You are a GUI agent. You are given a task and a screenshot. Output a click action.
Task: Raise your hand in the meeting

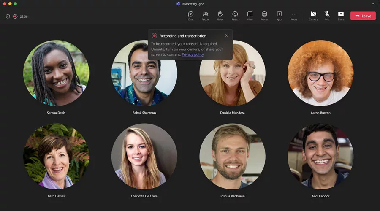(220, 16)
